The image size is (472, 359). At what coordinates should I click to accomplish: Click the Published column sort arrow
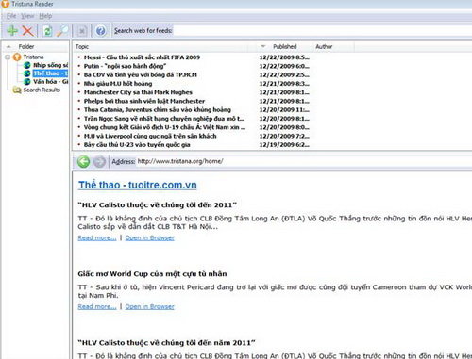tap(263, 46)
